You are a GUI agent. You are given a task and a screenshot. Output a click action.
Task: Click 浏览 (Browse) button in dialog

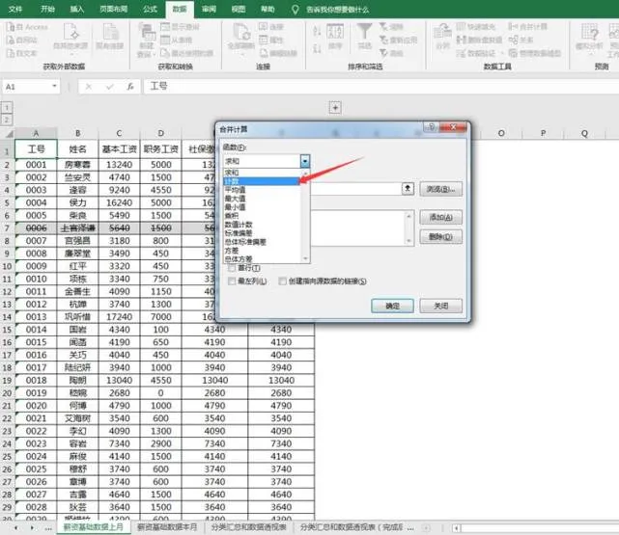440,190
